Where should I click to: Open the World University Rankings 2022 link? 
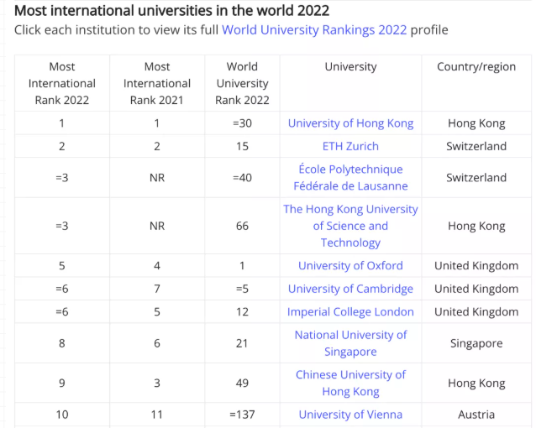click(x=314, y=30)
